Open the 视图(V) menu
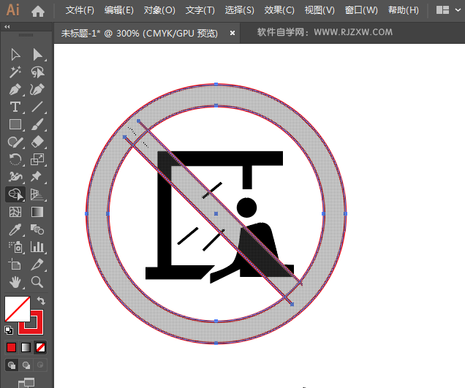Screen dimensions: 465x388 pyautogui.click(x=320, y=10)
